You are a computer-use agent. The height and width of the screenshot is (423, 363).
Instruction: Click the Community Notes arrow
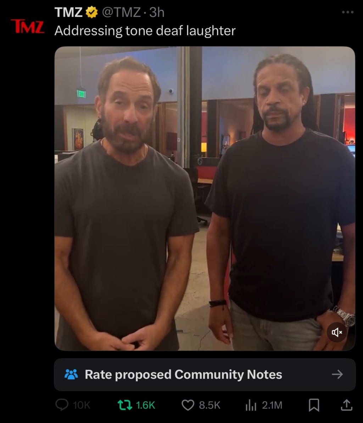pos(337,374)
